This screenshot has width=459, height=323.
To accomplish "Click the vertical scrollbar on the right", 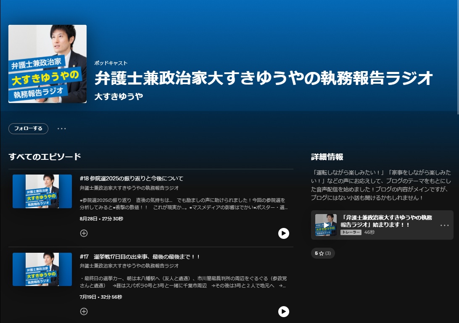I will tap(457, 59).
